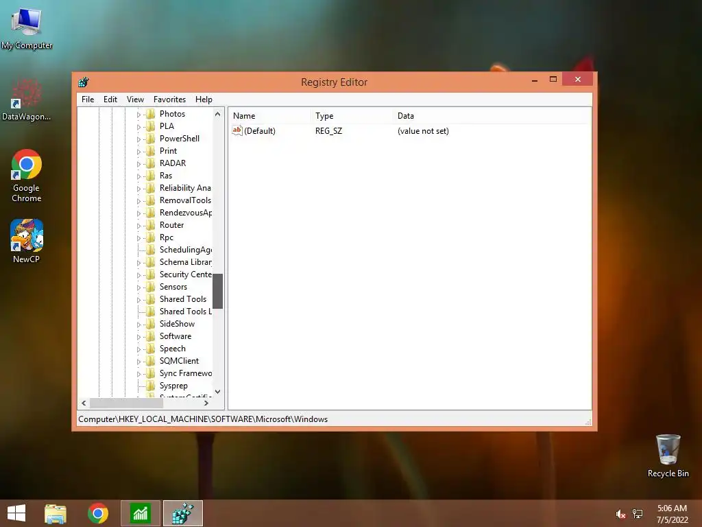The width and height of the screenshot is (702, 527).
Task: Select the (Default) value entry
Action: (x=260, y=131)
